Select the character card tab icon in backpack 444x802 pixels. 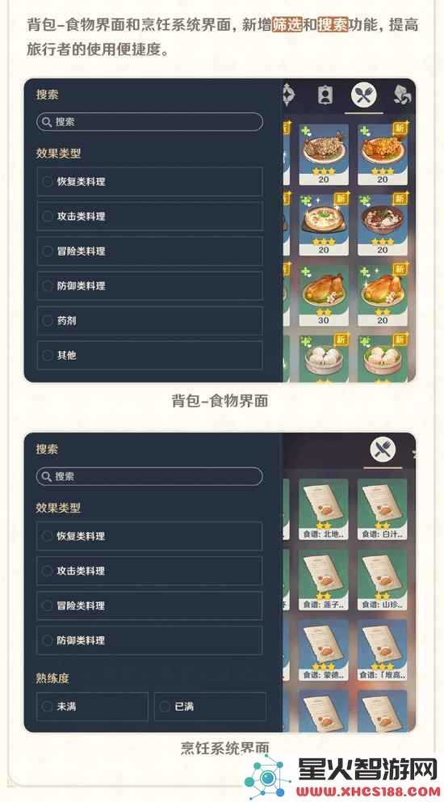[x=325, y=95]
